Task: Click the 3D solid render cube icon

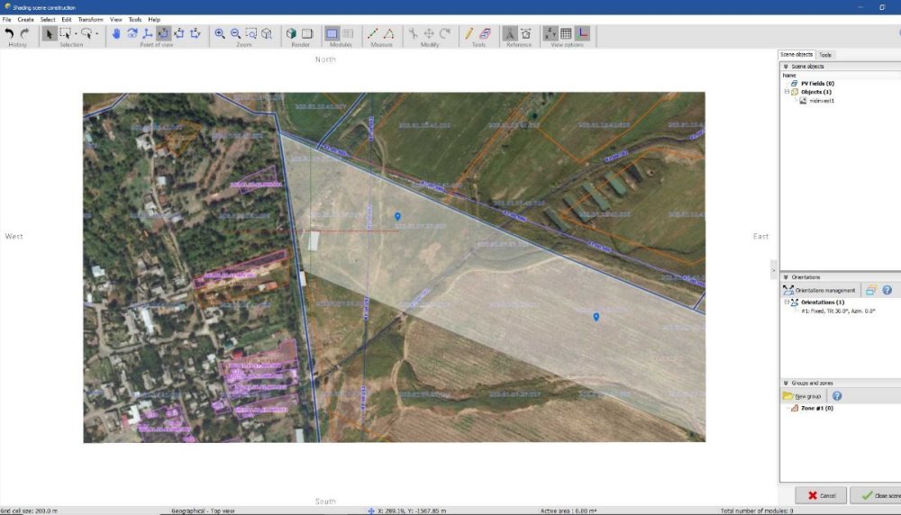Action: point(292,33)
